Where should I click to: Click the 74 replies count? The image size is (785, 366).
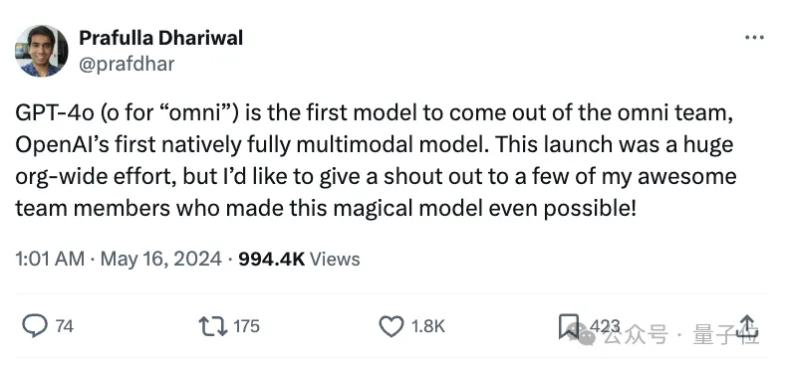point(65,326)
